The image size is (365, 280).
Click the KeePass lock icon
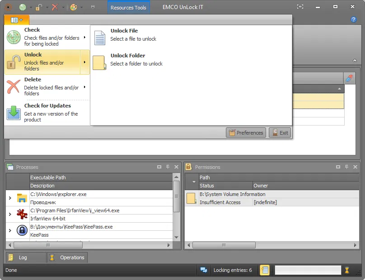(x=22, y=230)
